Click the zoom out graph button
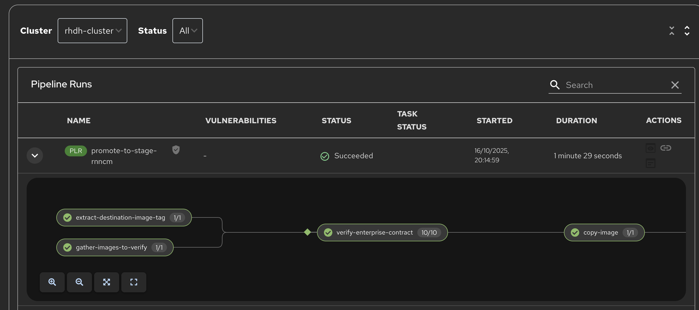Screen dimensions: 699x310 pos(79,282)
